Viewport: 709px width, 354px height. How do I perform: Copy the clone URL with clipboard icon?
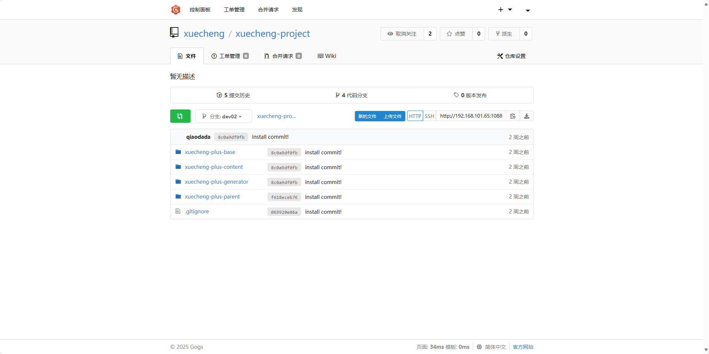pos(513,116)
